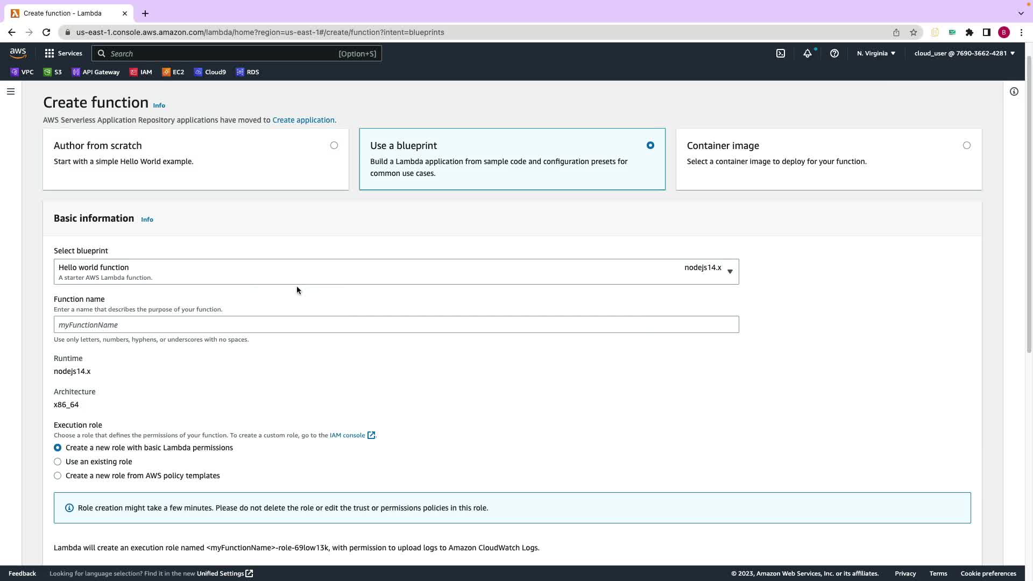Choose Use an existing role
This screenshot has height=581, width=1033.
point(58,462)
